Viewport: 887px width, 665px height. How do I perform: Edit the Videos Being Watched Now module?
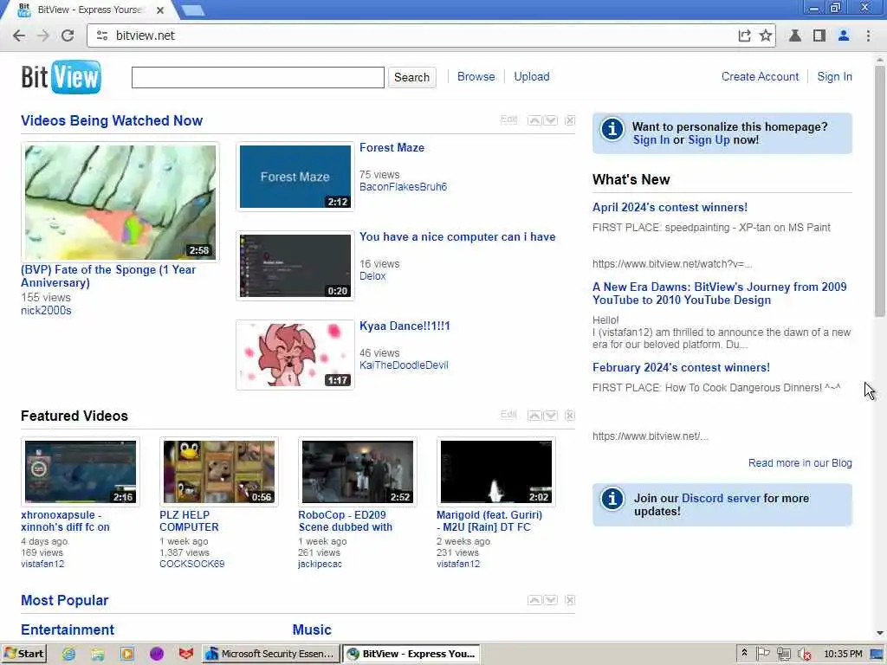(x=509, y=119)
